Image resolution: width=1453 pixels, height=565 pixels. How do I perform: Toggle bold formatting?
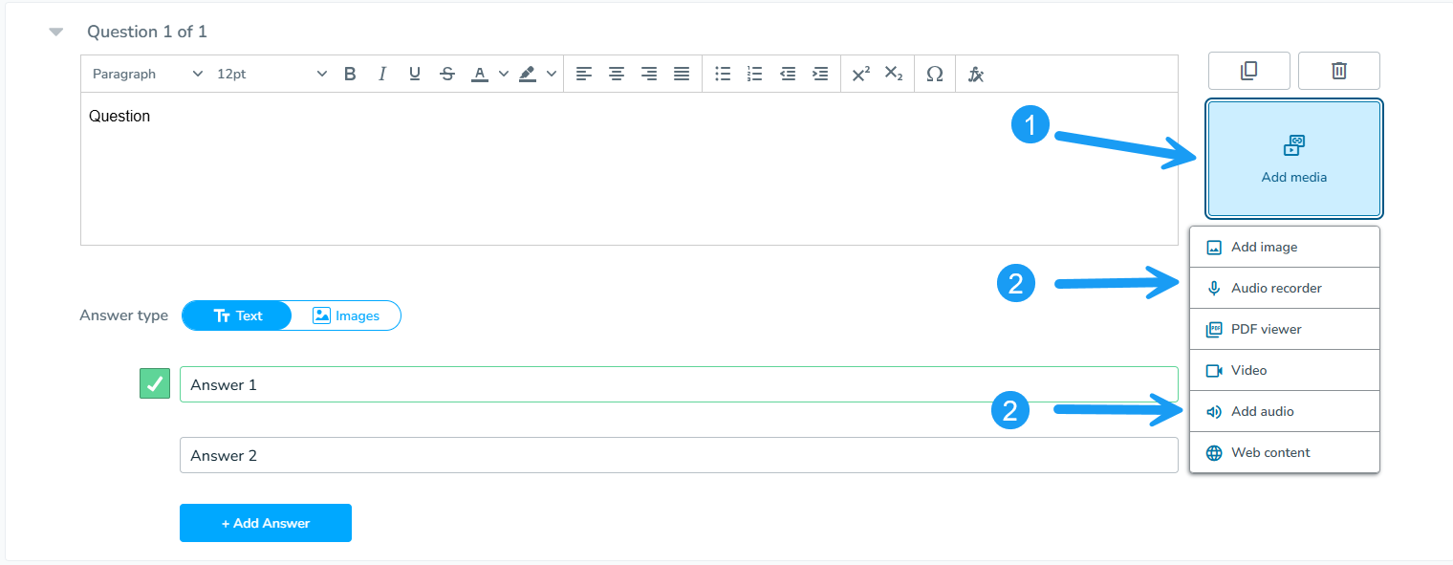(x=350, y=74)
